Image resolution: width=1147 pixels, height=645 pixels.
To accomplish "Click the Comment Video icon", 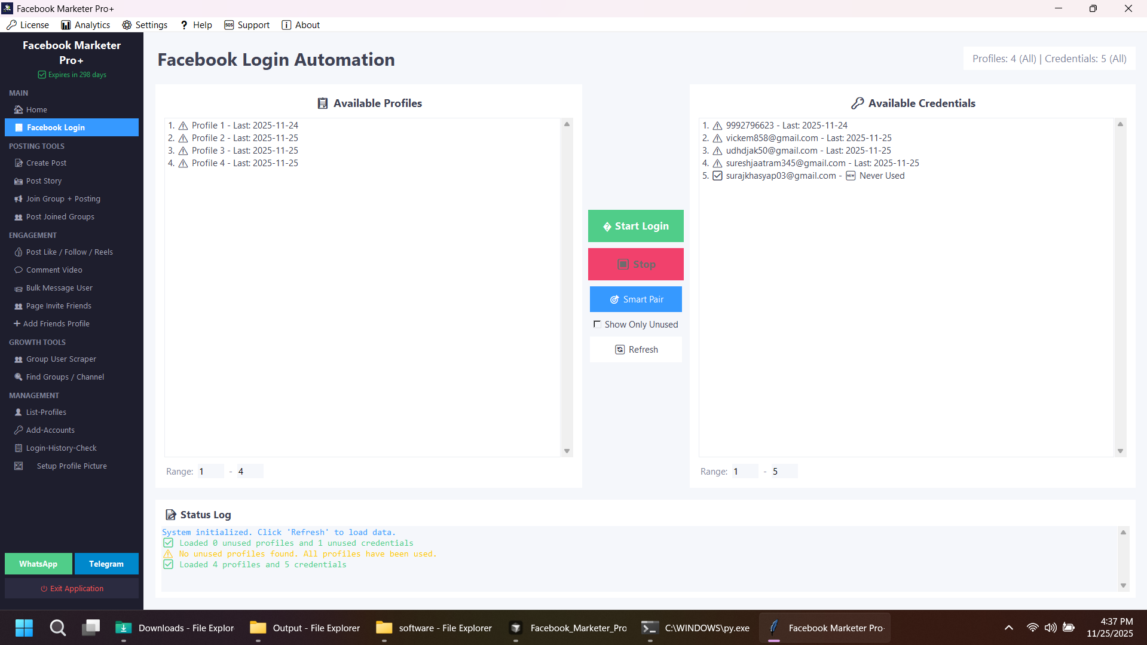I will click(19, 270).
